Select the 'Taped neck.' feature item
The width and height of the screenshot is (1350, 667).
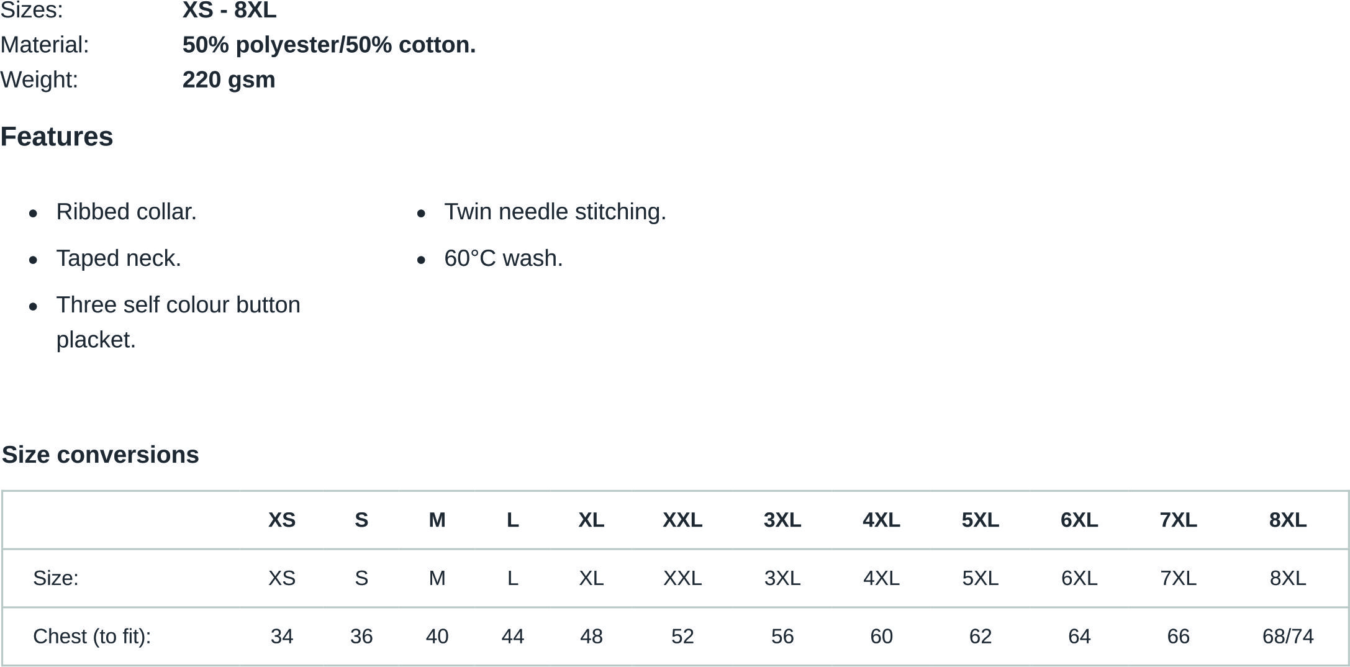tap(119, 258)
